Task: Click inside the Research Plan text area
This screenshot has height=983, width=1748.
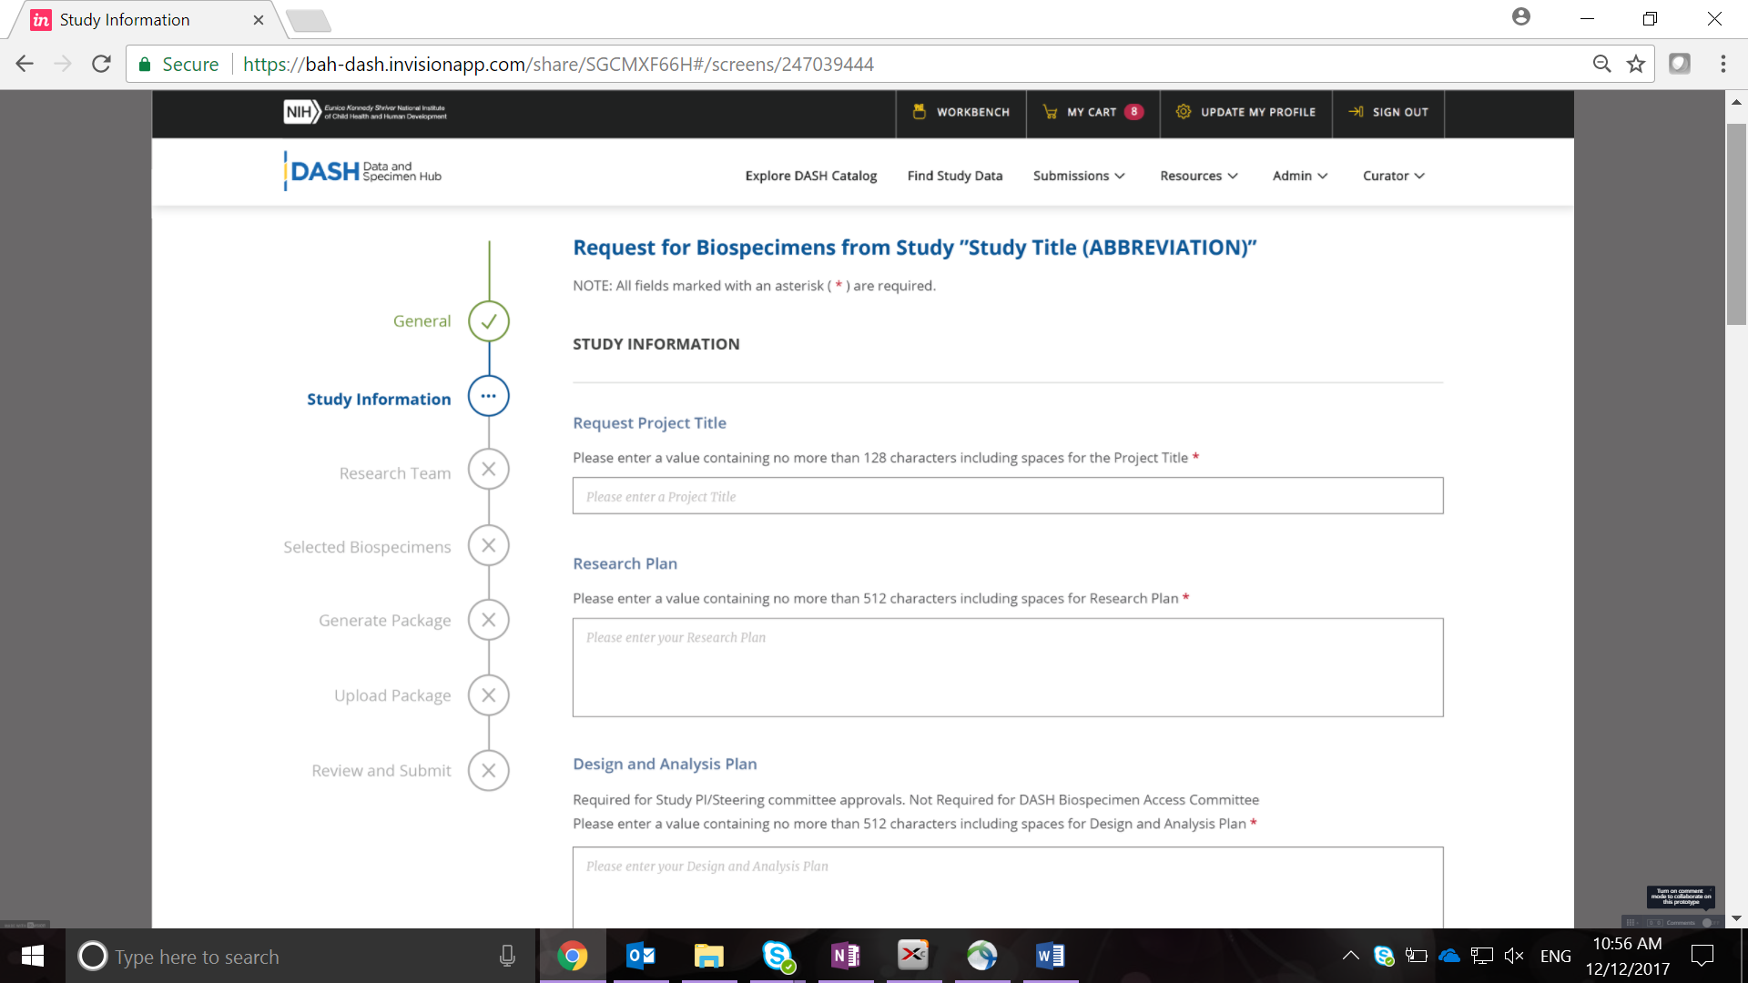Action: click(x=1007, y=667)
